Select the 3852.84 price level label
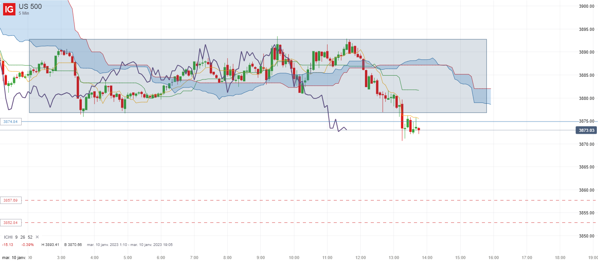Screen dimensions: 598x261 [x=11, y=223]
